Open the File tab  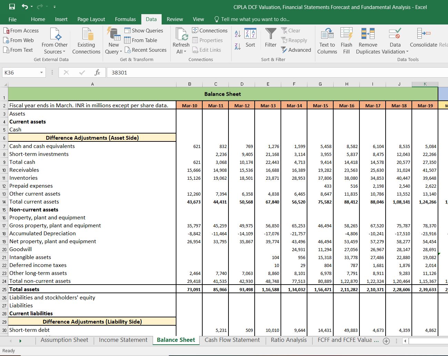click(12, 19)
